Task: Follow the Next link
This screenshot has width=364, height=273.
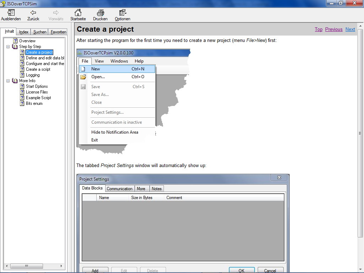Action: click(x=350, y=30)
